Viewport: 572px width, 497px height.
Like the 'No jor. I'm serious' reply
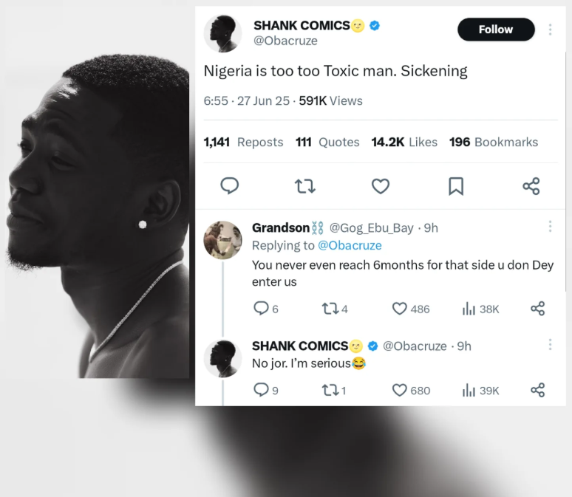coord(400,390)
